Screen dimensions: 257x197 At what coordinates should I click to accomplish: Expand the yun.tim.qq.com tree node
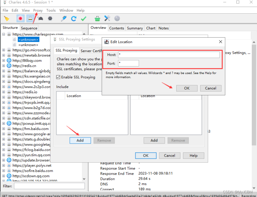[4, 155]
